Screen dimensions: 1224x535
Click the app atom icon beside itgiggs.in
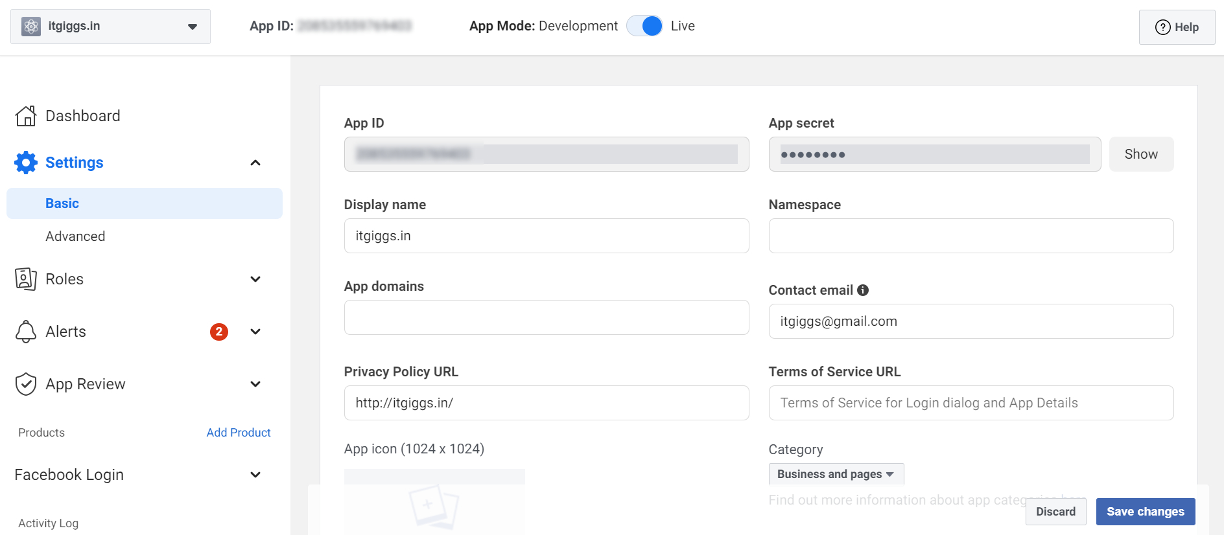31,27
